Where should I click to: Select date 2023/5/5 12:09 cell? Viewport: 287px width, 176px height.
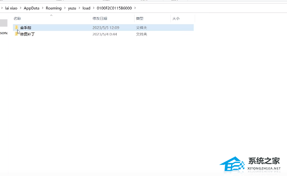tap(106, 28)
